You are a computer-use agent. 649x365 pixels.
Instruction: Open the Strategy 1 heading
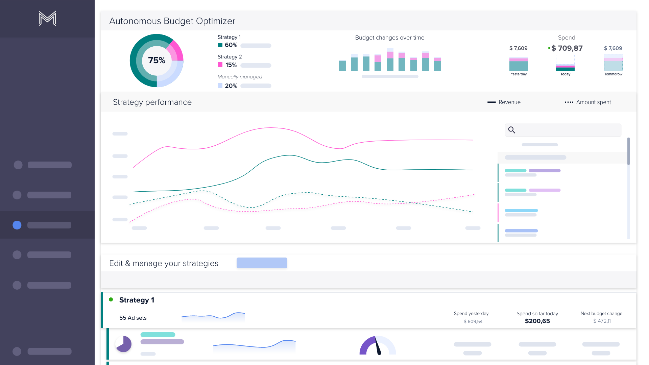pyautogui.click(x=137, y=300)
